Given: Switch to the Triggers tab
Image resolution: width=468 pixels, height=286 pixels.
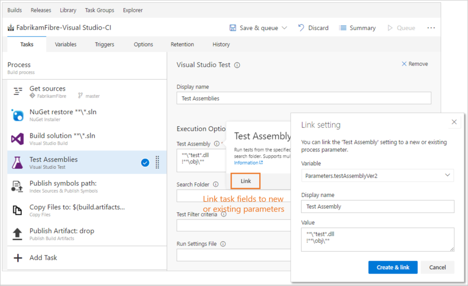Looking at the screenshot, I should [x=104, y=44].
